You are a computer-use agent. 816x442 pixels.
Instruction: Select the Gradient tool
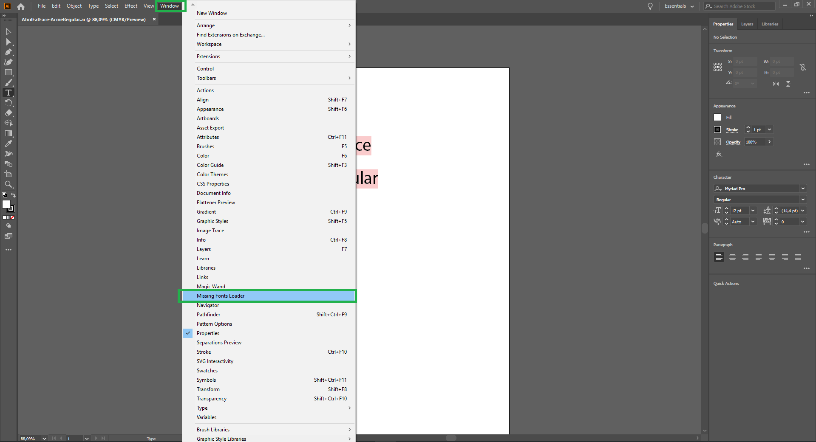(x=8, y=133)
